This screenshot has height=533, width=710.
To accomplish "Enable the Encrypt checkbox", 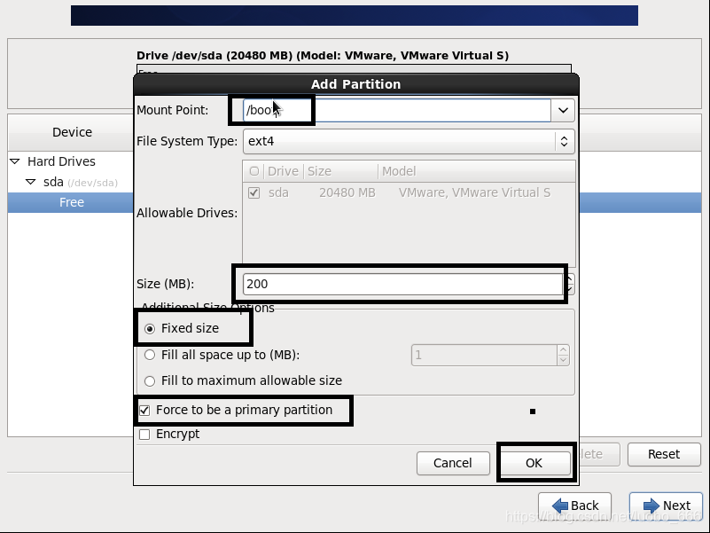I will pos(144,435).
